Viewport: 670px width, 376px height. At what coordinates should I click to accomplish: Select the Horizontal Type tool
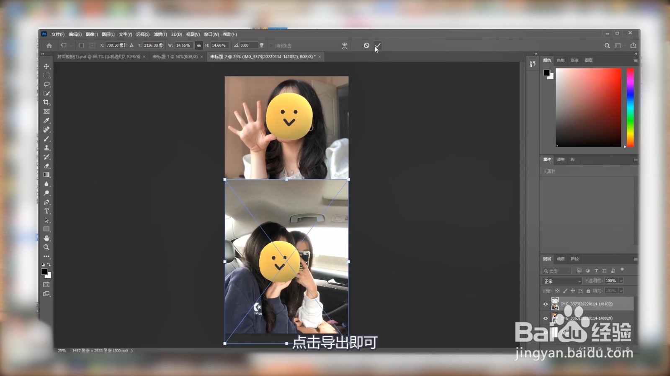47,211
